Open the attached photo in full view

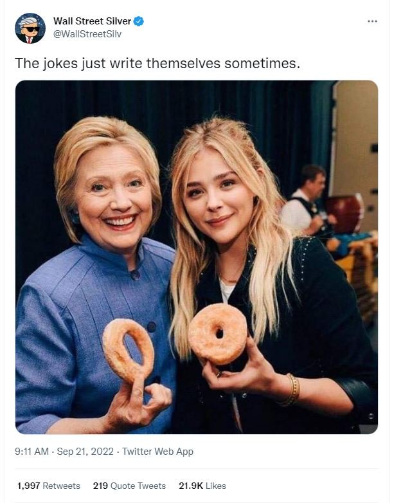197,257
